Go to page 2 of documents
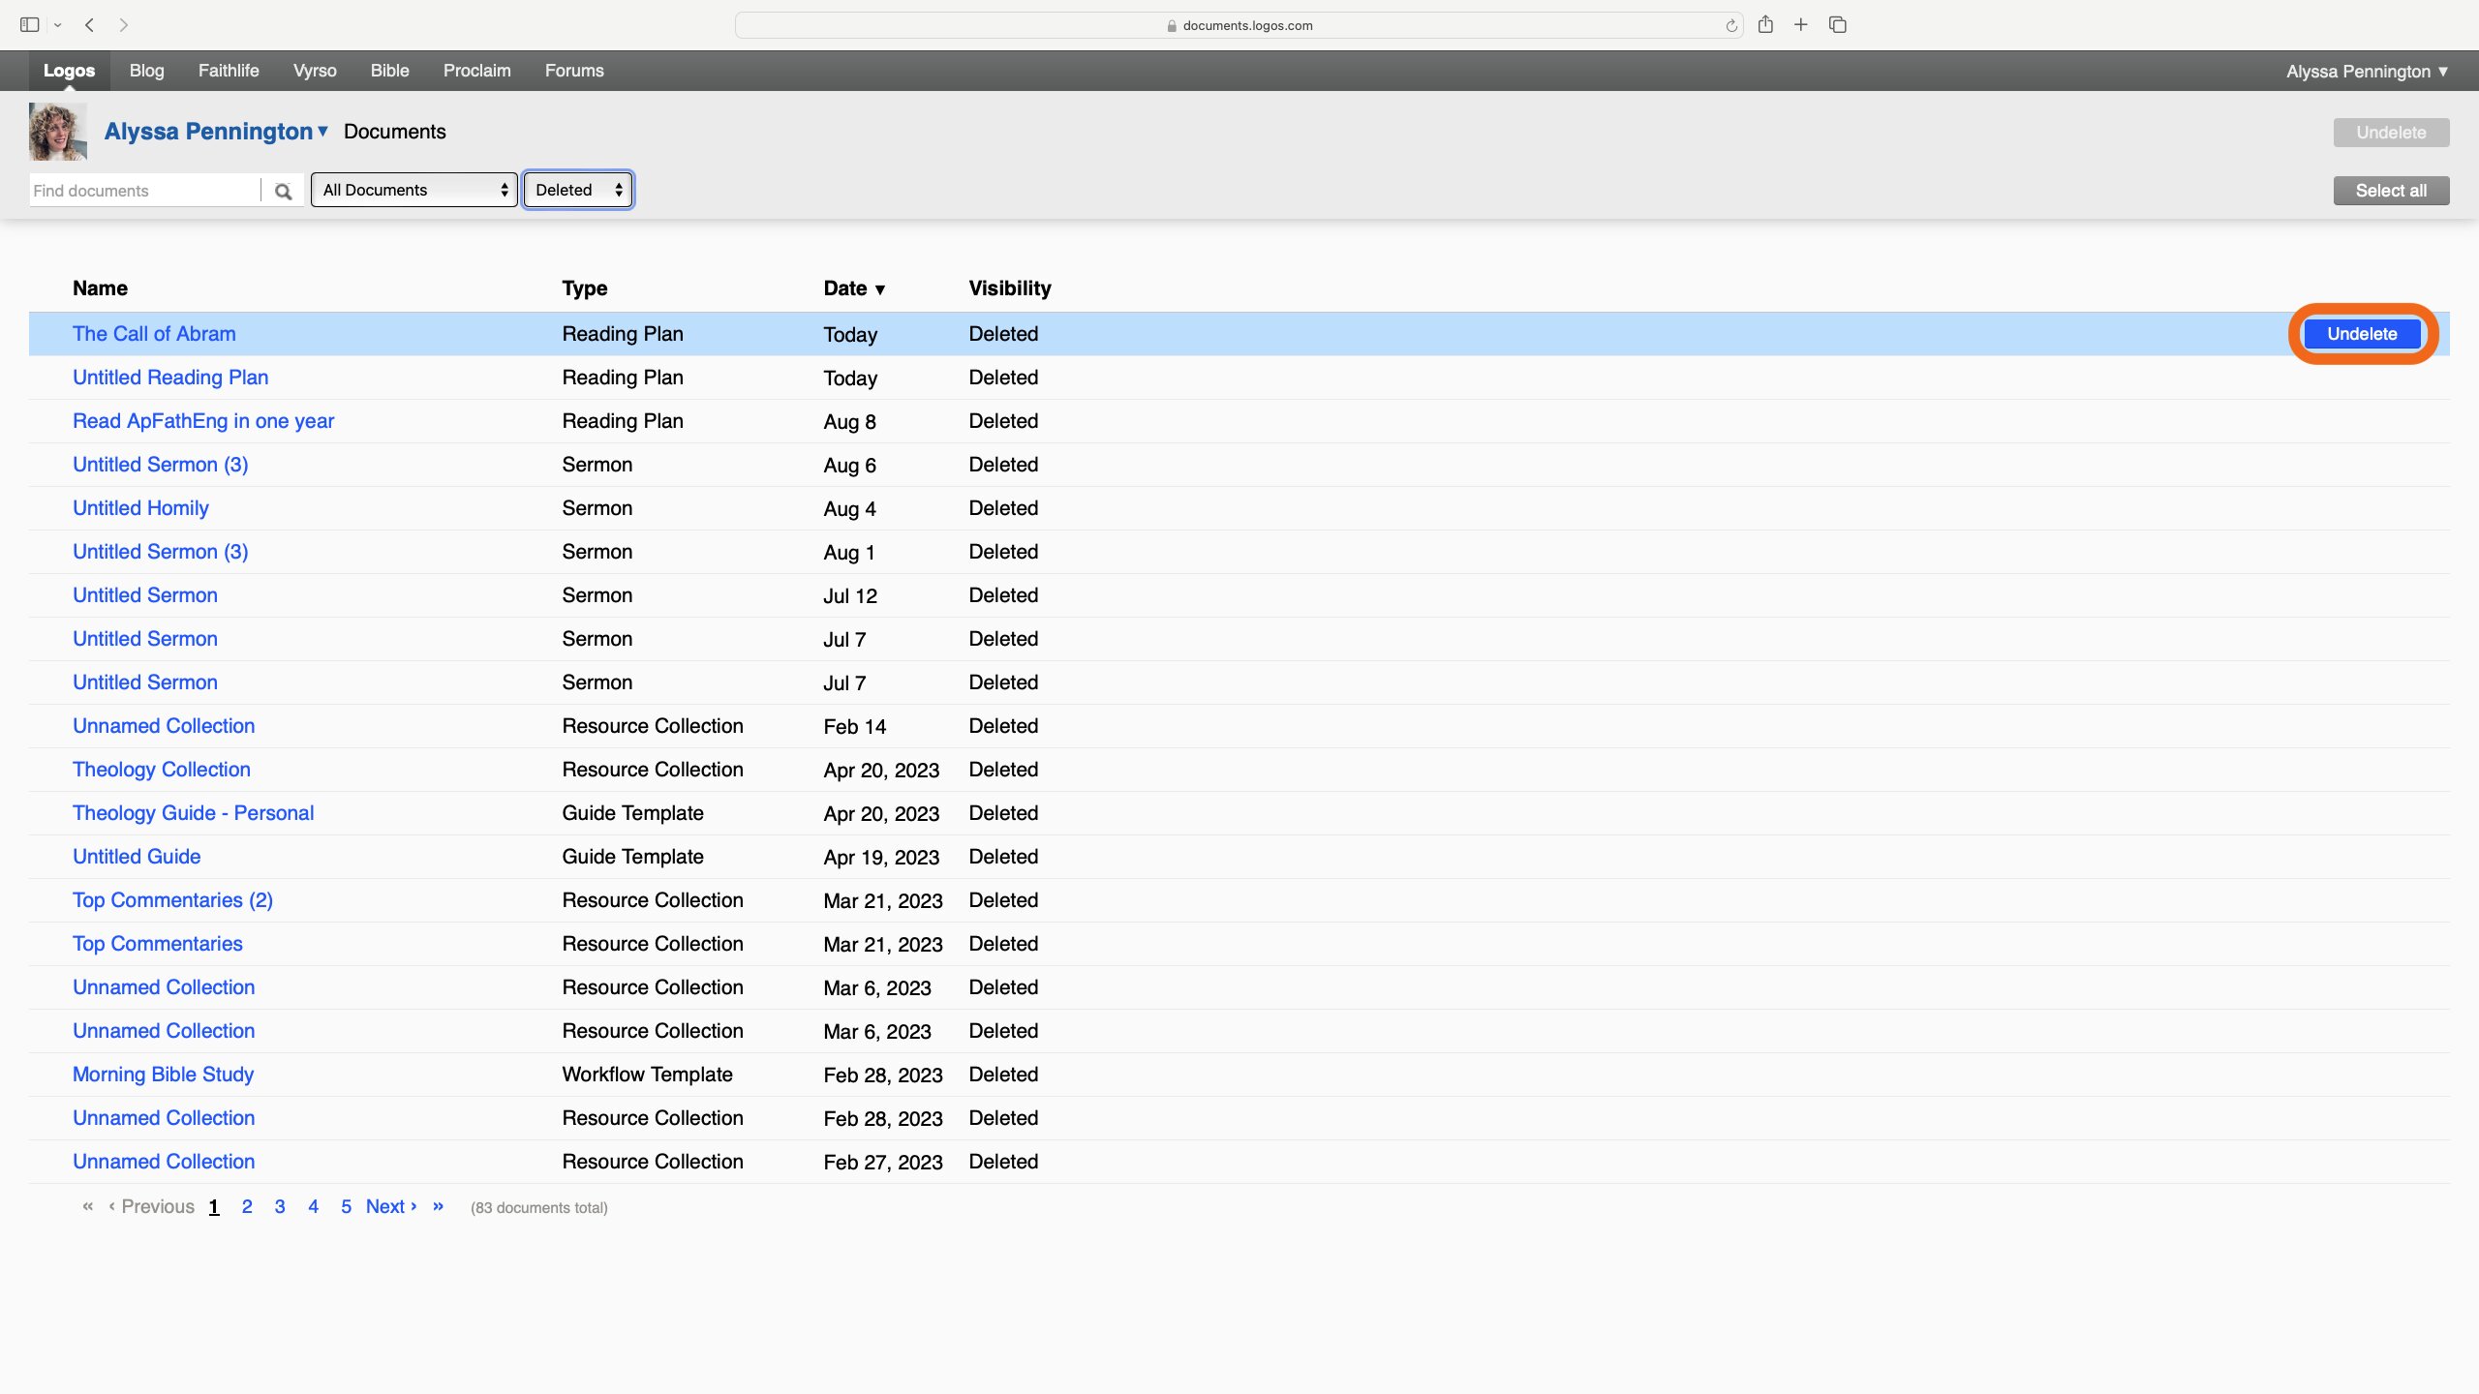This screenshot has width=2479, height=1394. (247, 1206)
